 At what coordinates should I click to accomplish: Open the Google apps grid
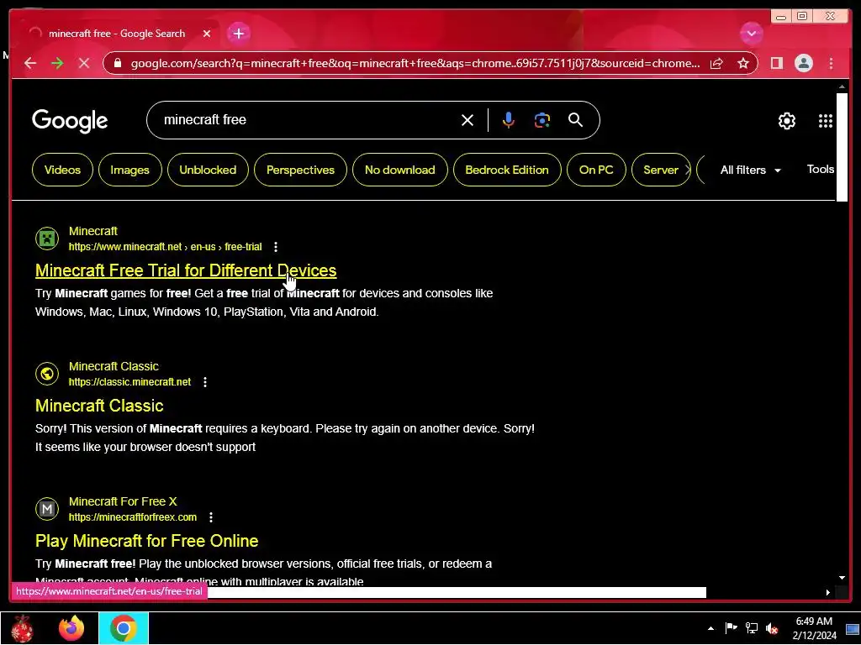pos(826,121)
